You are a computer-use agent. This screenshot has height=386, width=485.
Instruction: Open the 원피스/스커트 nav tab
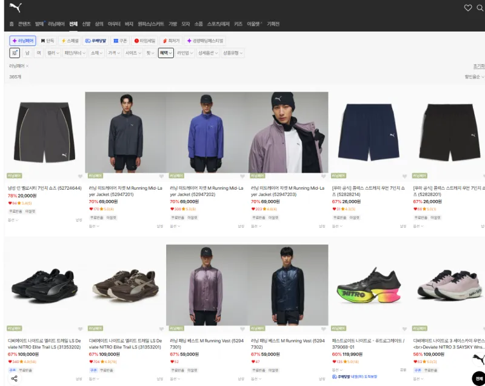tap(150, 24)
